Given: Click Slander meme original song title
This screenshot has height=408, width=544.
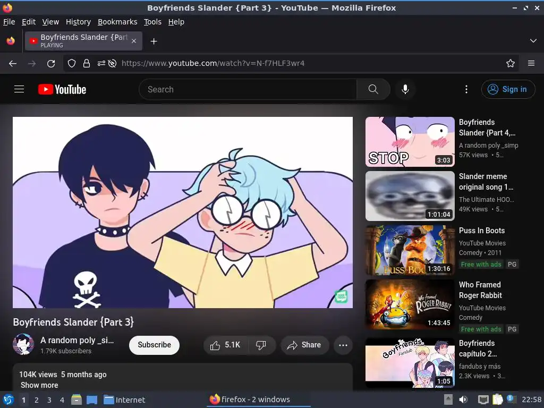Looking at the screenshot, I should (x=486, y=182).
